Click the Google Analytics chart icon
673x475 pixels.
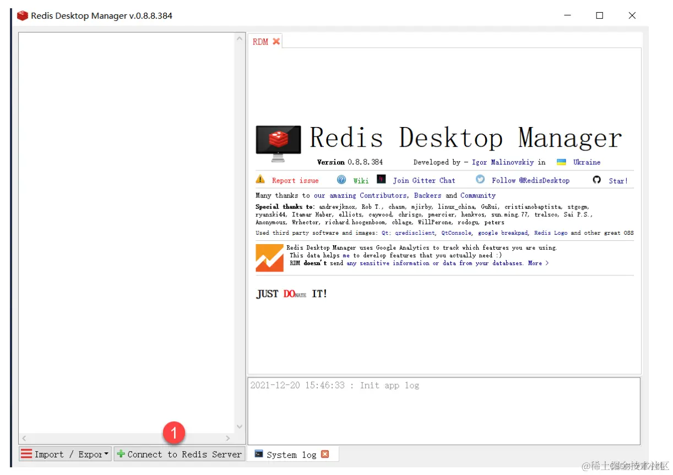tap(270, 258)
